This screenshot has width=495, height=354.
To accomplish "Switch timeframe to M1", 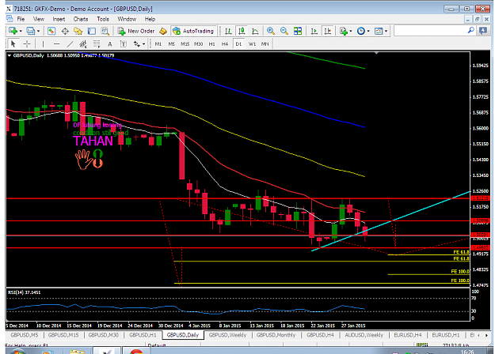I will (158, 43).
